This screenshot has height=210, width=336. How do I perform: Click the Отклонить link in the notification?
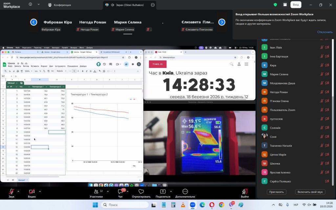(325, 32)
